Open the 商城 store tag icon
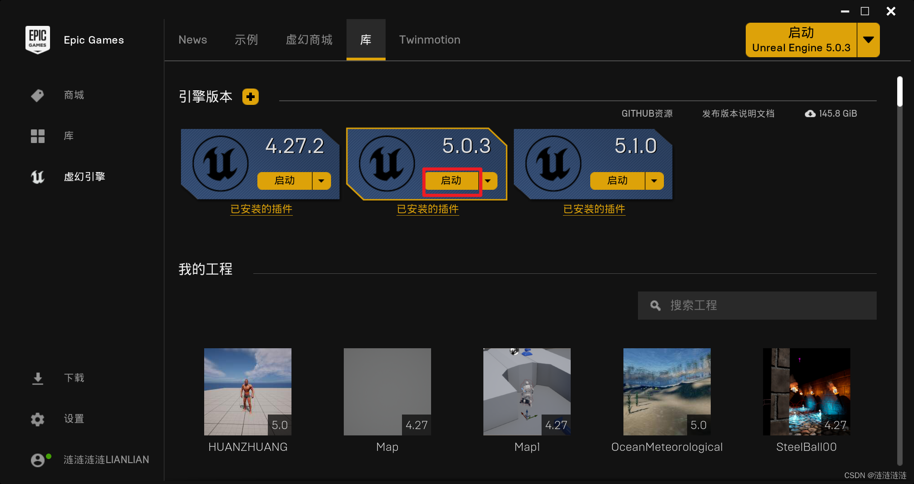 (38, 95)
